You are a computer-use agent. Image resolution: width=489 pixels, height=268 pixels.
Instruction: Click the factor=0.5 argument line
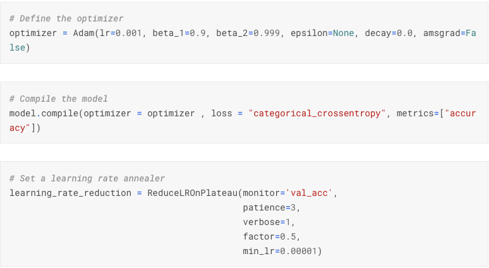coord(271,237)
